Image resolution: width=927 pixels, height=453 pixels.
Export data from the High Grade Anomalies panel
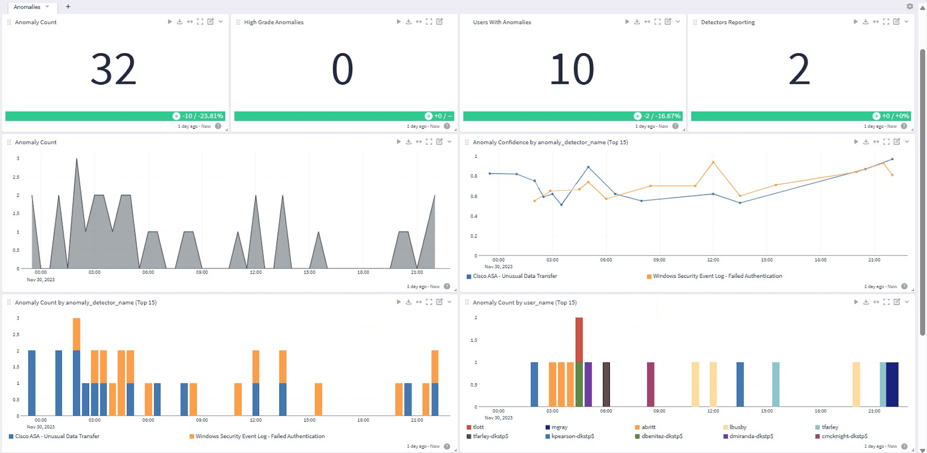tap(408, 21)
